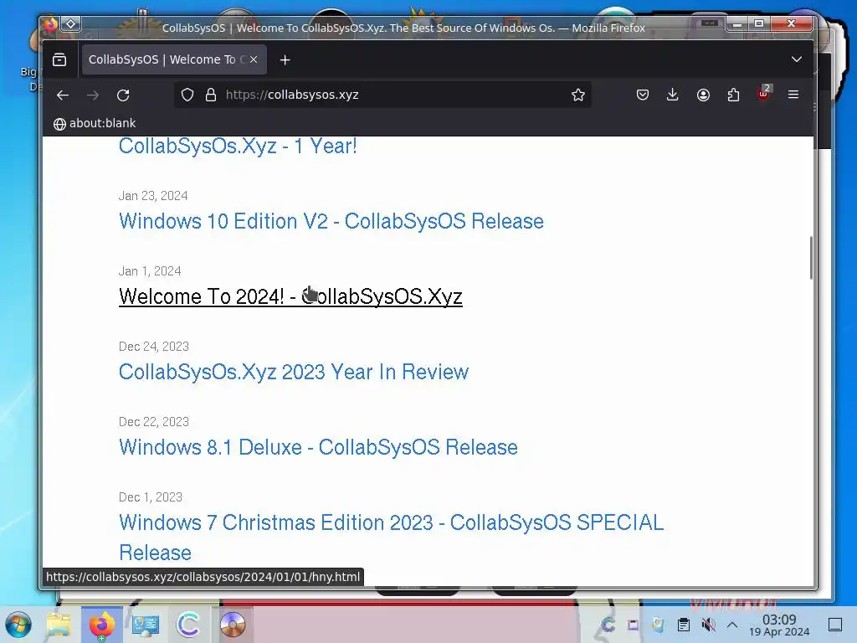The image size is (857, 643).
Task: Select the CollabSysOS Welcome tab
Action: coord(174,59)
